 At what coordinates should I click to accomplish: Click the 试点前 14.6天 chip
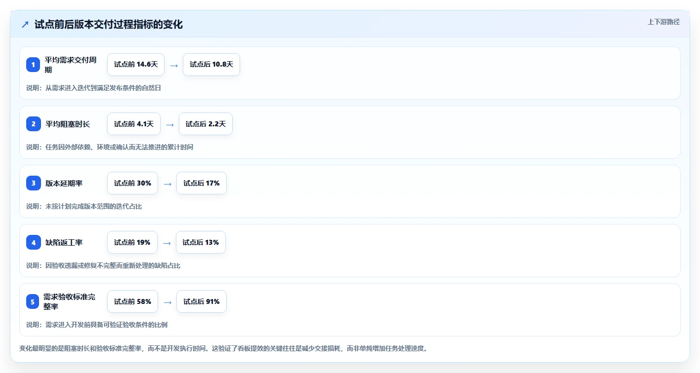pos(136,65)
